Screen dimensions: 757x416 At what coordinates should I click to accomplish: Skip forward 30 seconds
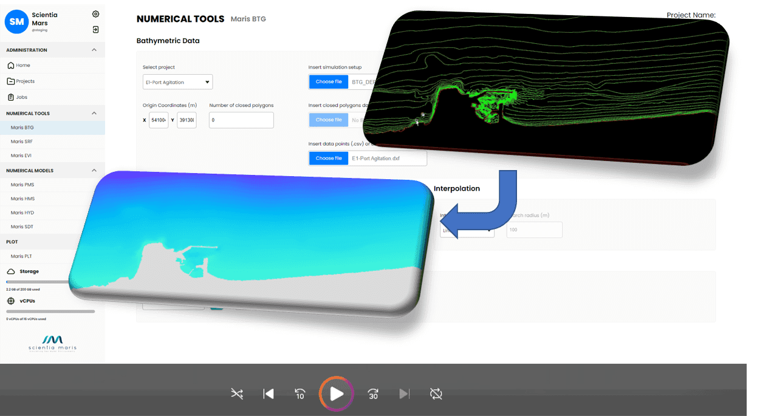click(x=373, y=394)
